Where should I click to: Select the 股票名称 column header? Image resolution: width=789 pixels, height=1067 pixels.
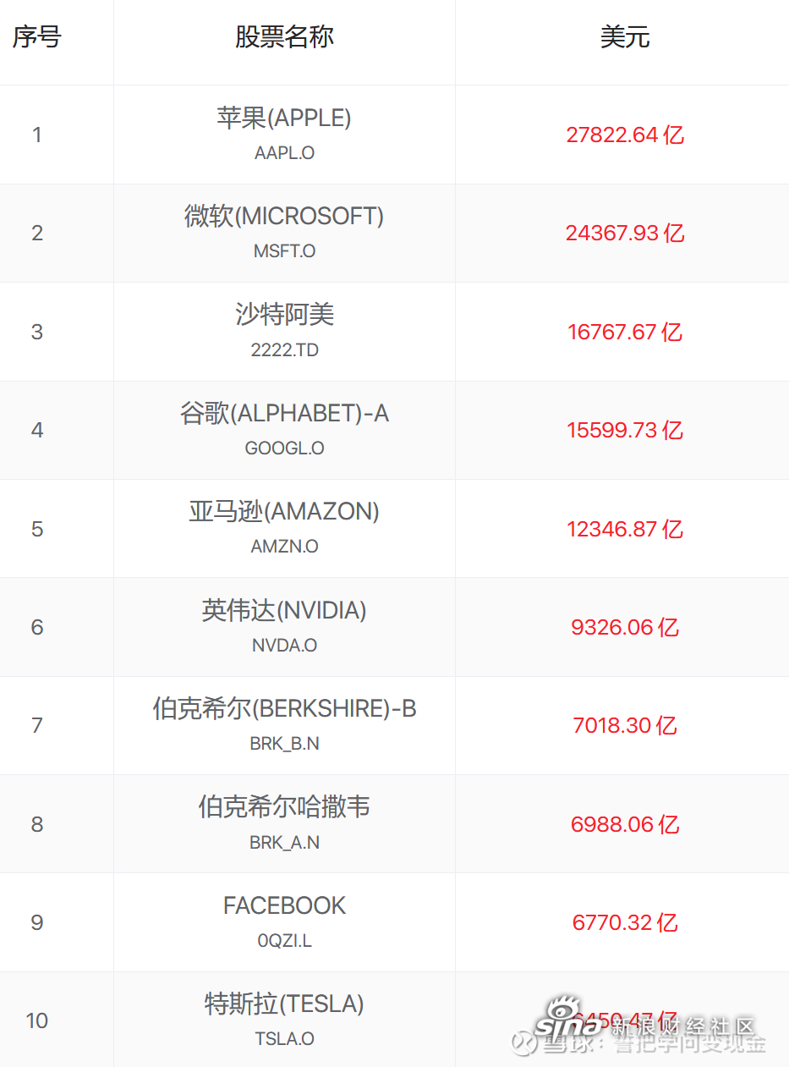point(285,37)
